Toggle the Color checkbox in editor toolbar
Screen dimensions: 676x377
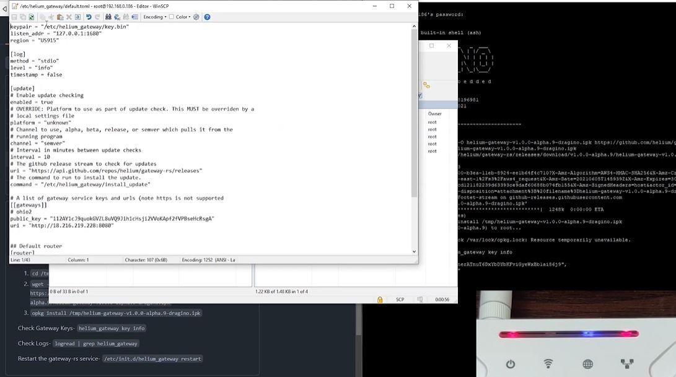172,17
